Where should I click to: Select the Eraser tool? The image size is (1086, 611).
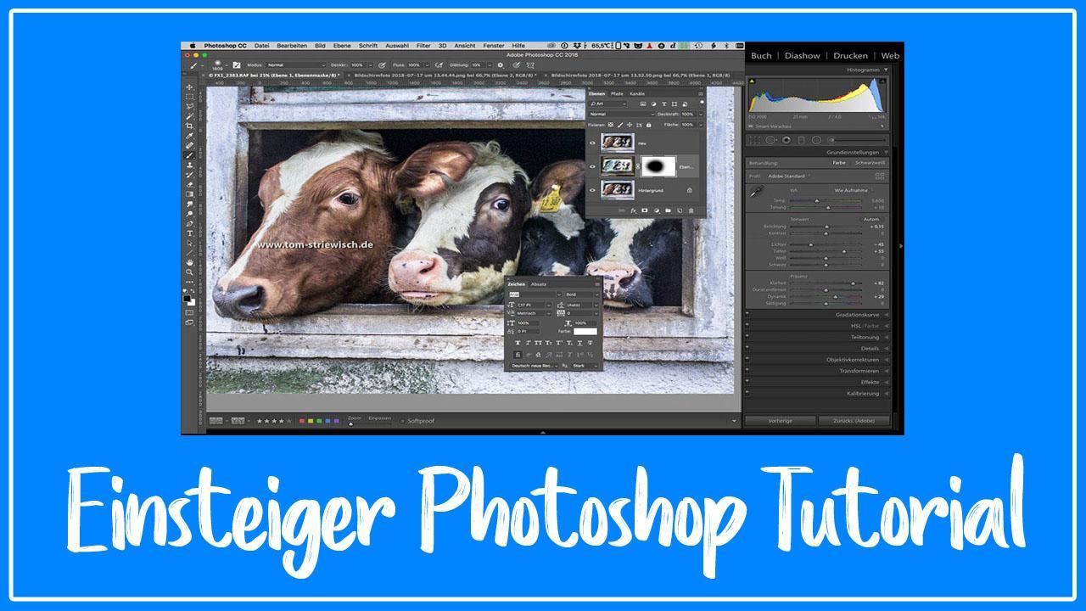188,184
